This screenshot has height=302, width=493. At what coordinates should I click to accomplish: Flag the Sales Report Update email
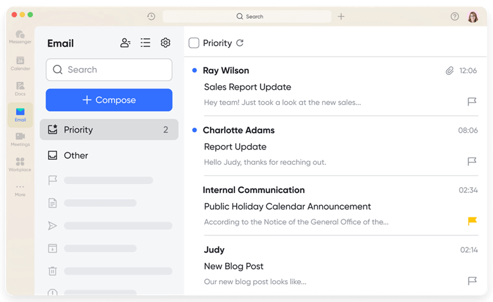pos(472,102)
